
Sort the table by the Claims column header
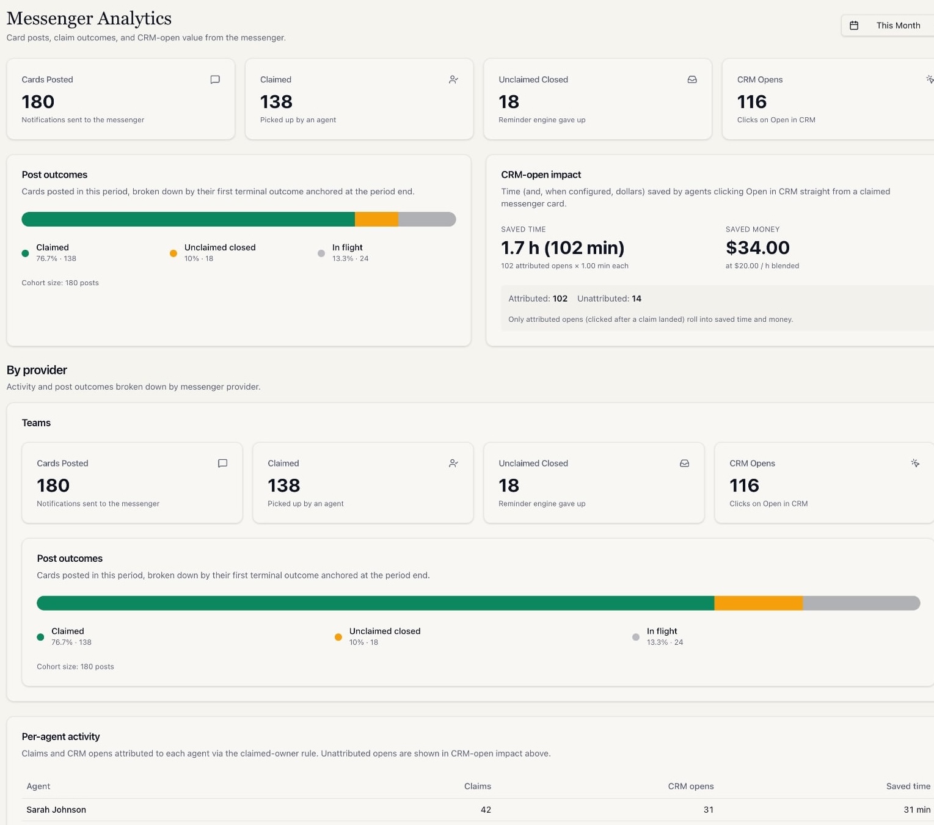(478, 786)
